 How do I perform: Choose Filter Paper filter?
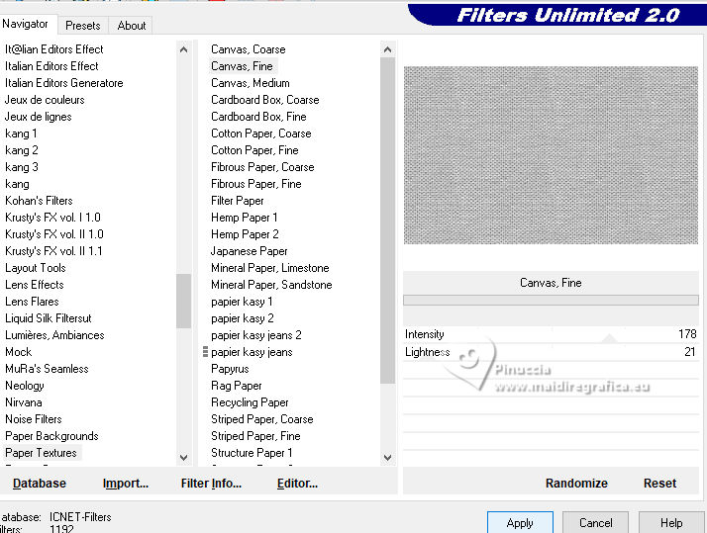tap(238, 201)
